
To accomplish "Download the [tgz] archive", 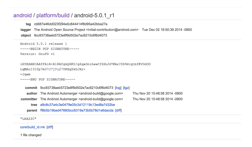I will click(127, 87).
